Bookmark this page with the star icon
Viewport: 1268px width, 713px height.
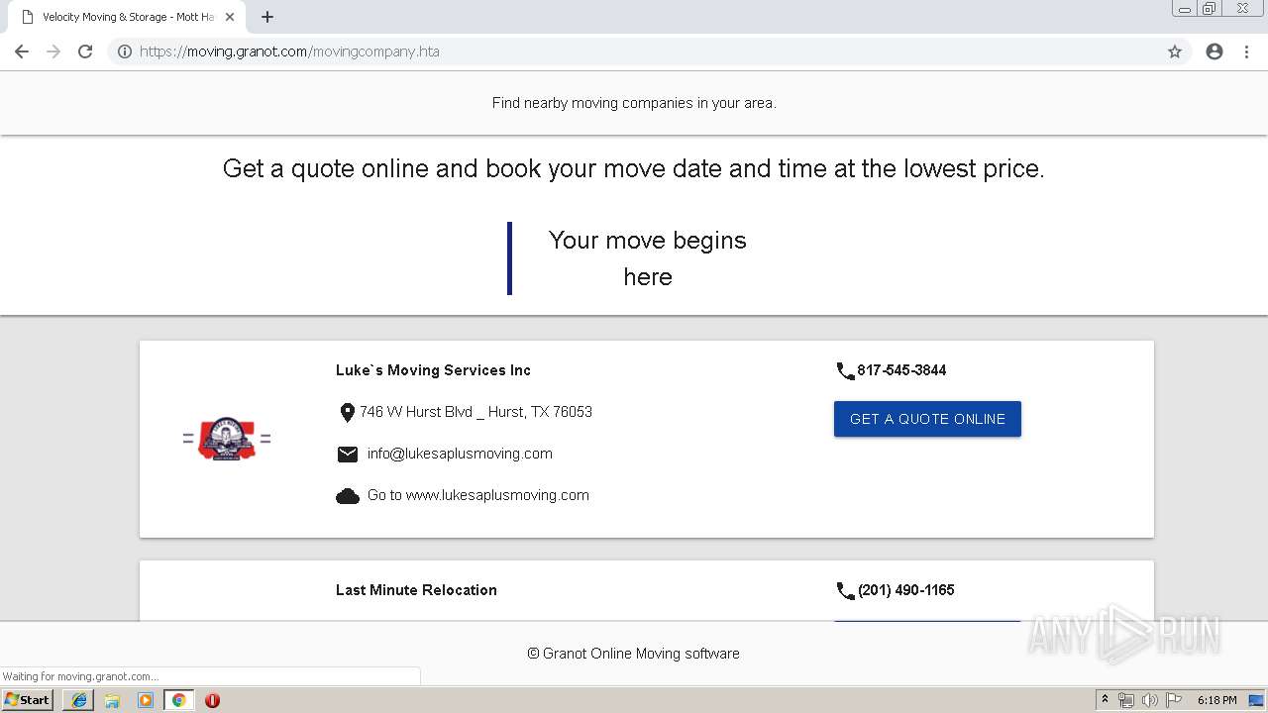click(1175, 51)
